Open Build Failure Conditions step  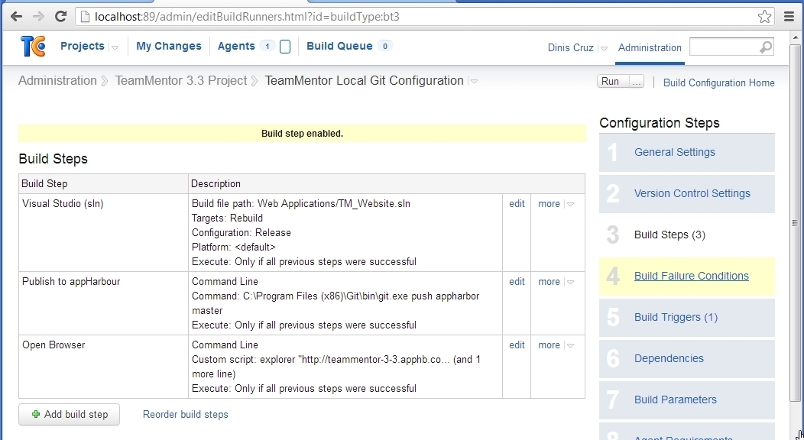(691, 276)
